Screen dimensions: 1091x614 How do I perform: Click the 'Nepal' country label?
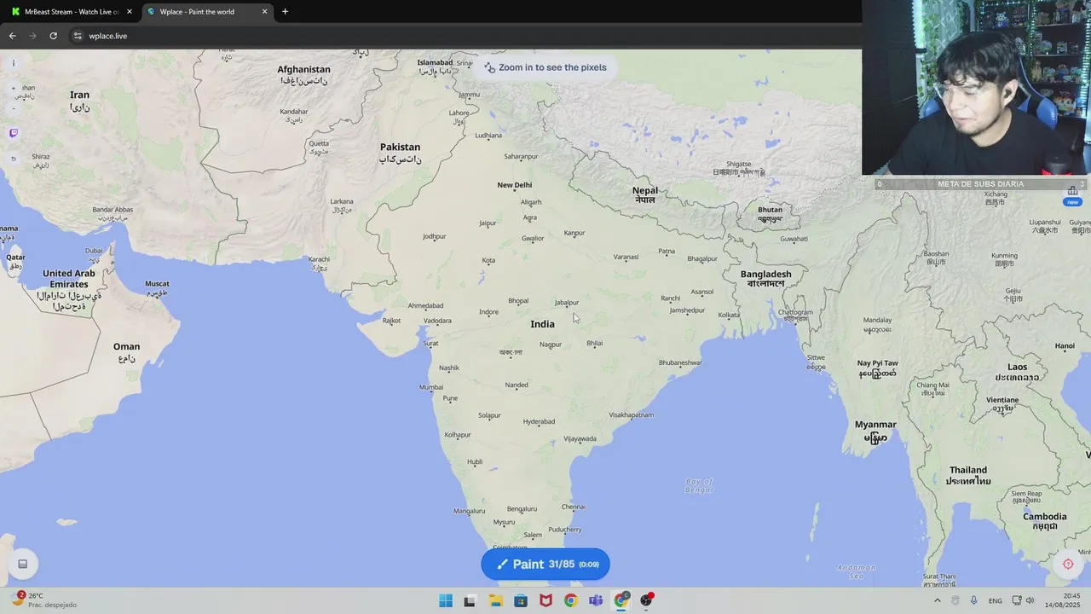[645, 190]
